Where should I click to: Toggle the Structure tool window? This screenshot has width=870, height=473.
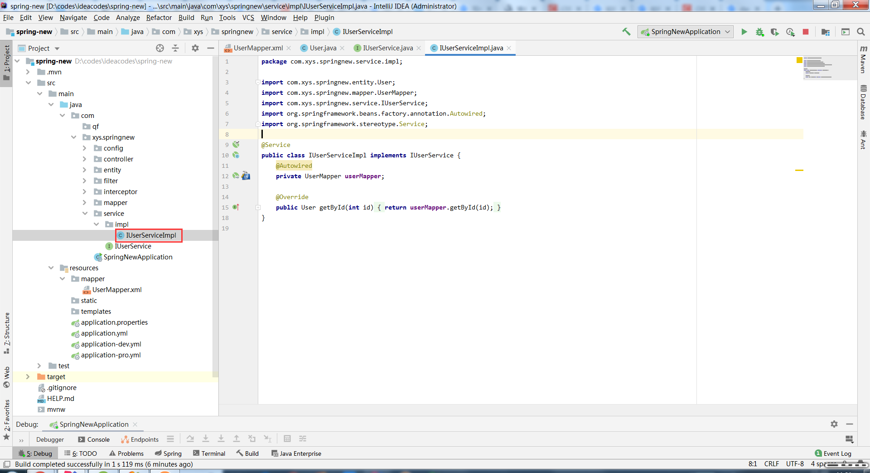pyautogui.click(x=7, y=333)
